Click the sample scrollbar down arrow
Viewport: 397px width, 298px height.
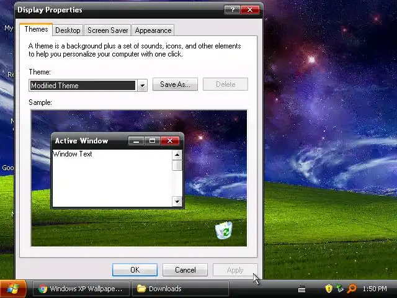tap(177, 201)
